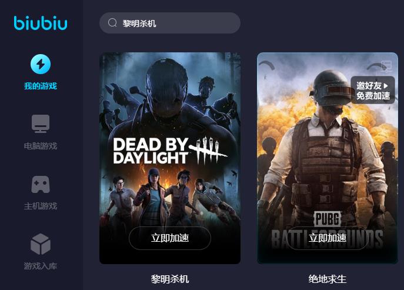Click the 邀好友免费加速 badge
Screen dimensions: 404x290
coord(373,90)
